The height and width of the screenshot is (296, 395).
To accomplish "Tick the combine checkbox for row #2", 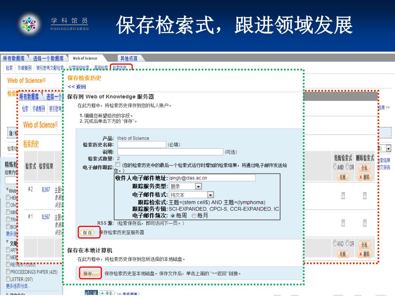I will 343,195.
